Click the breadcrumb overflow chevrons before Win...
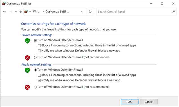Image resolution: width=179 pixels, height=107 pixels. point(30,12)
